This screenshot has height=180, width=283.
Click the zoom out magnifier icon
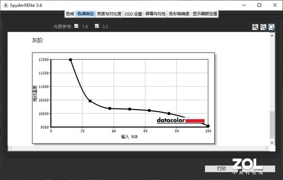[264, 27]
